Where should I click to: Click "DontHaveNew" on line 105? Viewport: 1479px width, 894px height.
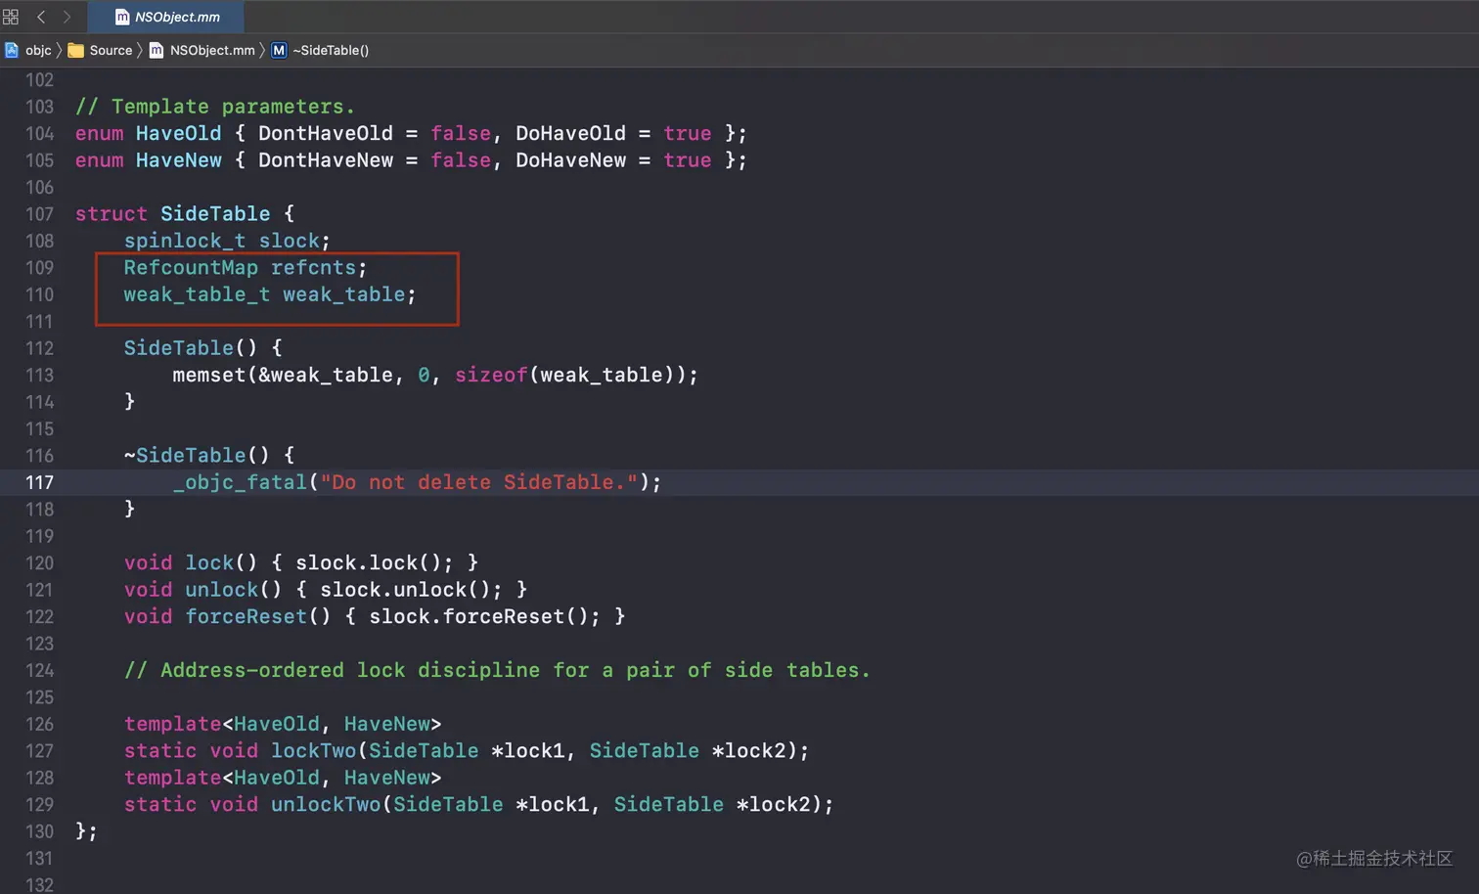tap(326, 160)
